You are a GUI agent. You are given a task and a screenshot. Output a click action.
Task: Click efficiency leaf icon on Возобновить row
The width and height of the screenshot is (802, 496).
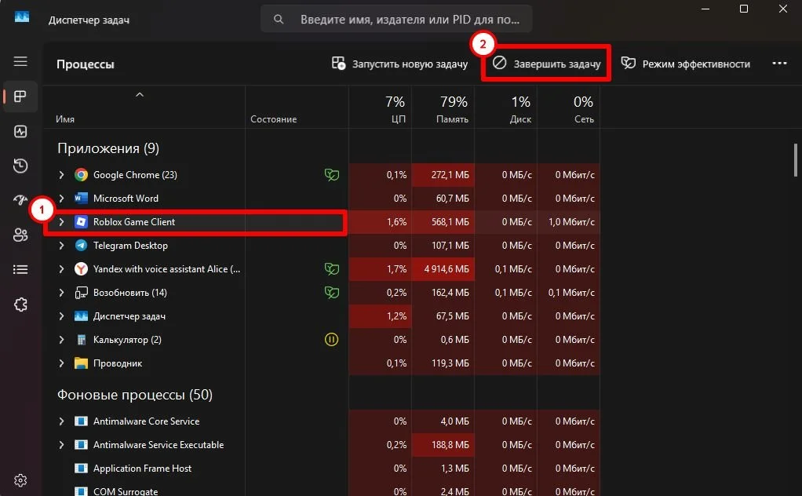331,293
